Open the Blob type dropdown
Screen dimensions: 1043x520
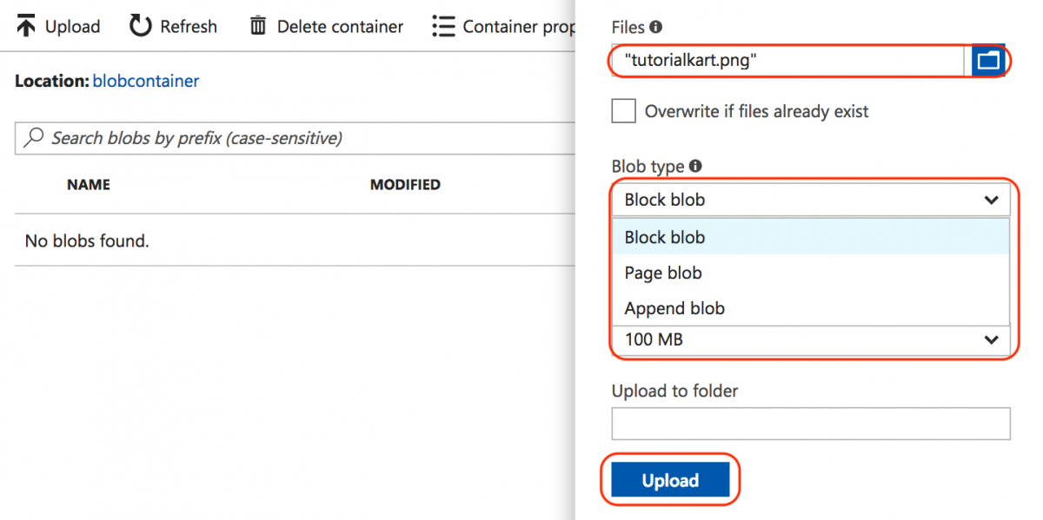point(810,200)
